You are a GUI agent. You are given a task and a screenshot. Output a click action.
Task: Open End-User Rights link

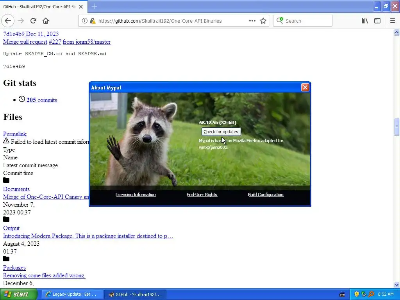click(202, 195)
